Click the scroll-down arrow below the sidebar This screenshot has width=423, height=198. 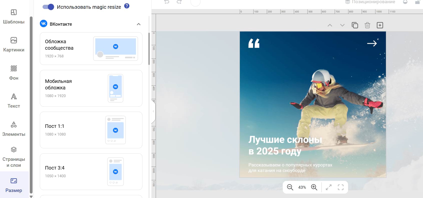tap(31, 197)
